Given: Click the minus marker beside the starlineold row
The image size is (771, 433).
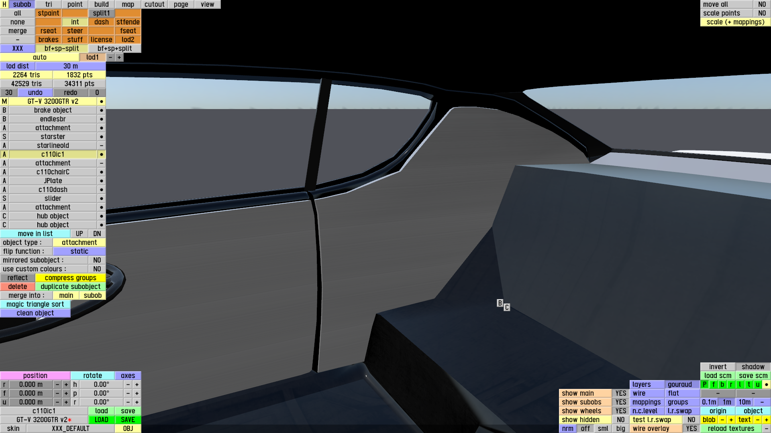Looking at the screenshot, I should coord(101,146).
